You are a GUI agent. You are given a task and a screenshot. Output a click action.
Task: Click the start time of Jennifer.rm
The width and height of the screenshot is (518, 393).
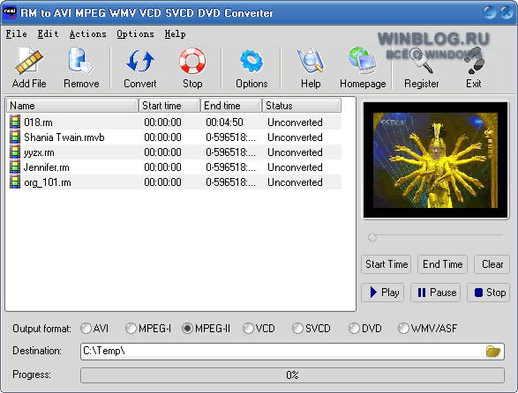pyautogui.click(x=162, y=167)
